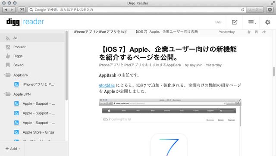Click the article byline asyunin text
Viewport: 276px width, 156px height.
pos(196,65)
